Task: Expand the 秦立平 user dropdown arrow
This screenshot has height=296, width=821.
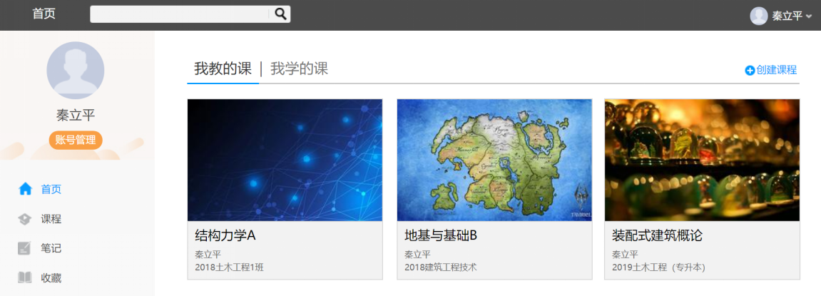Action: click(x=809, y=17)
